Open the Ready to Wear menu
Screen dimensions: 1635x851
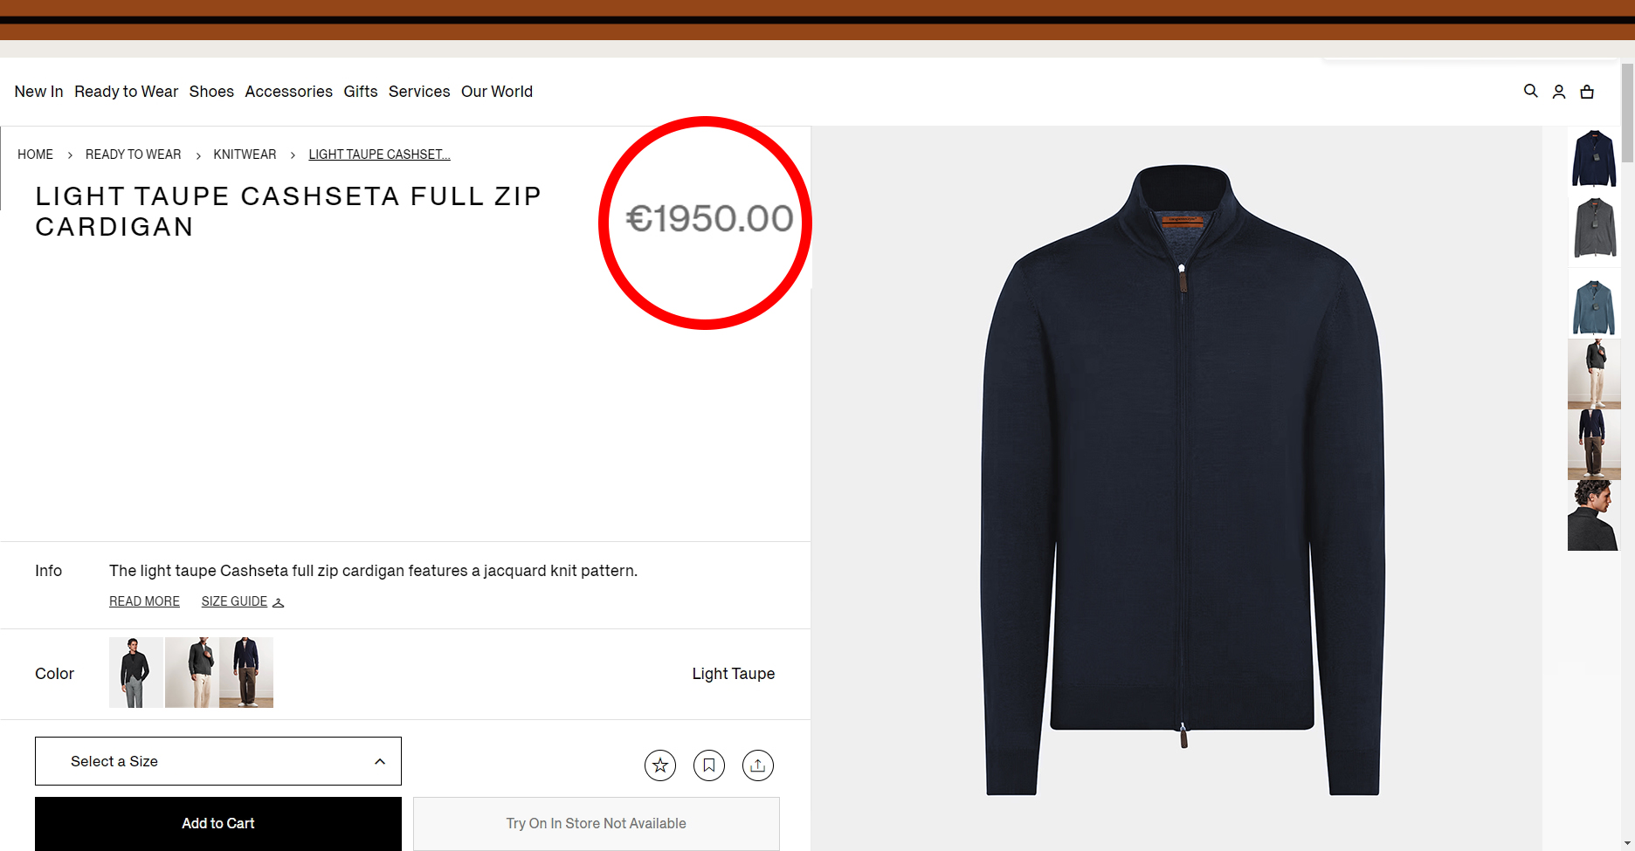(126, 92)
